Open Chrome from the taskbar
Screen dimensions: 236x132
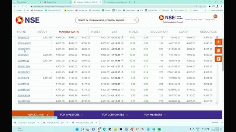click(99, 129)
